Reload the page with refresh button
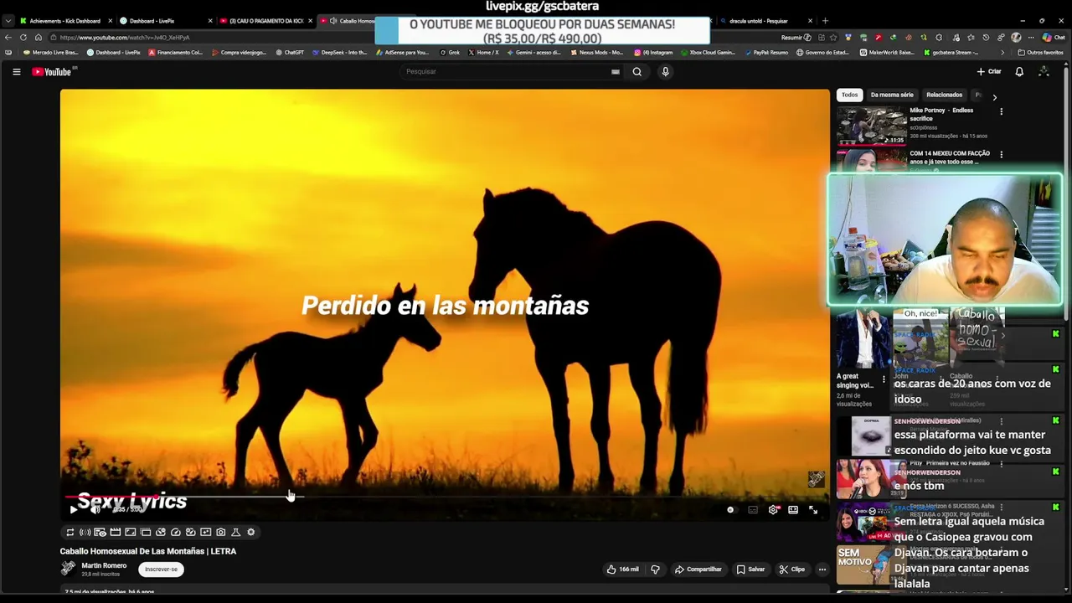 [x=23, y=38]
